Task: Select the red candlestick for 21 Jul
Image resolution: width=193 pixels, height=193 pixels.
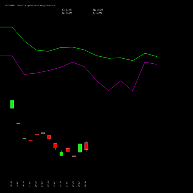Action: (x=43, y=133)
